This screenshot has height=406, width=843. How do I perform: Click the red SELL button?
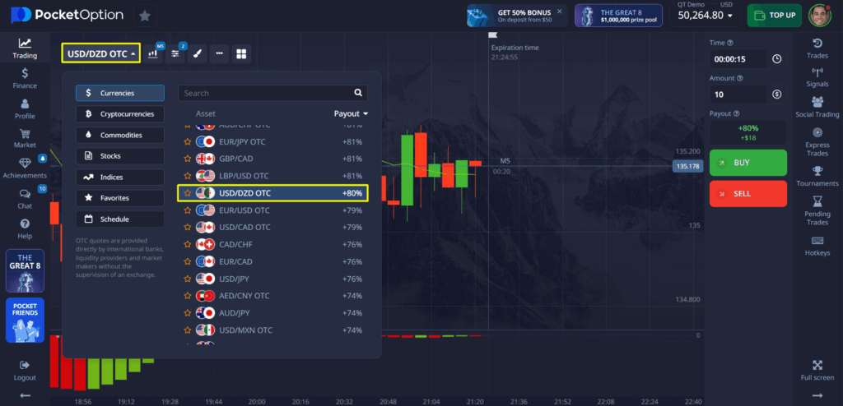[x=748, y=193]
